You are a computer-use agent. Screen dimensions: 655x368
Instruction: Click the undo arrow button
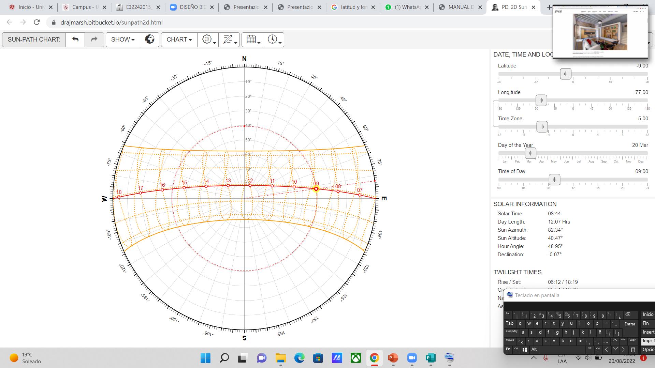[75, 40]
